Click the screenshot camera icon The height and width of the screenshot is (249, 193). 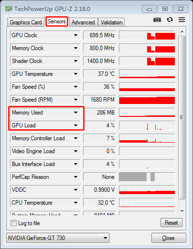coord(157,20)
